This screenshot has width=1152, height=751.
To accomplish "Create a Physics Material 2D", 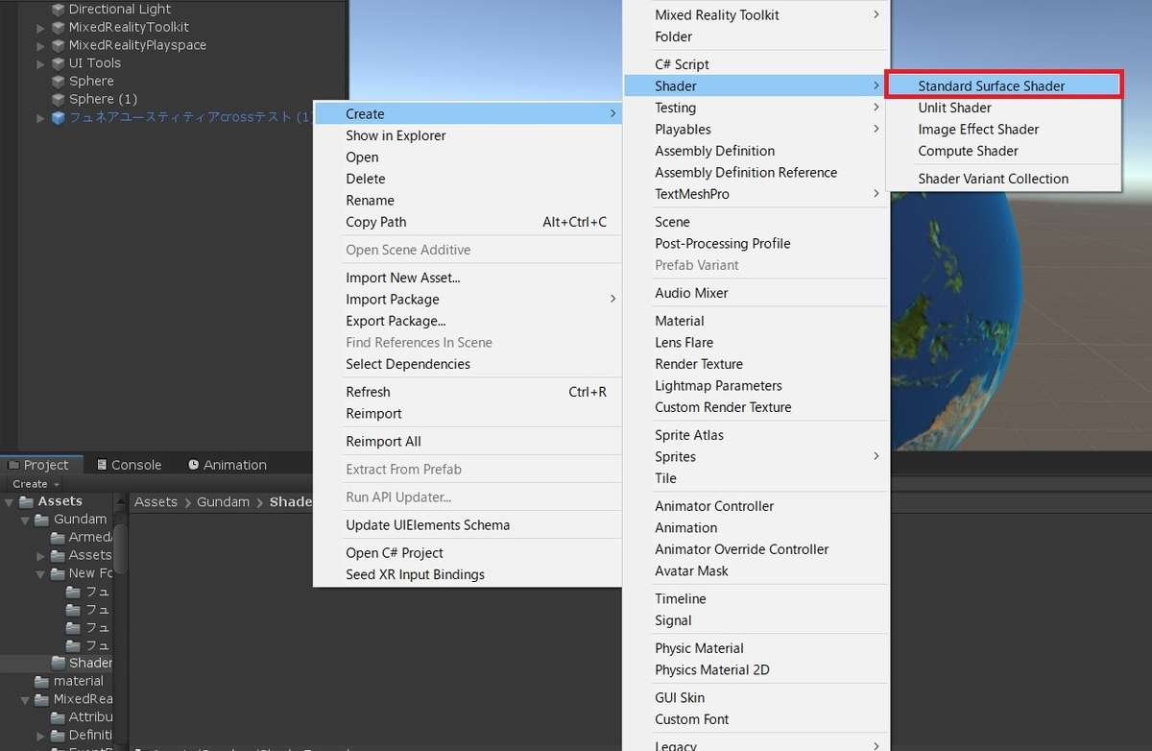I will (756, 669).
